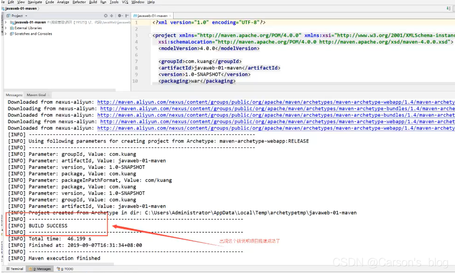Click the icon at top right of editor
This screenshot has width=455, height=273.
tap(448, 8)
